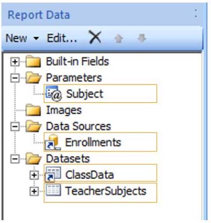The height and width of the screenshot is (223, 211).
Task: Select the Enrollments data source item
Action: tap(100, 142)
